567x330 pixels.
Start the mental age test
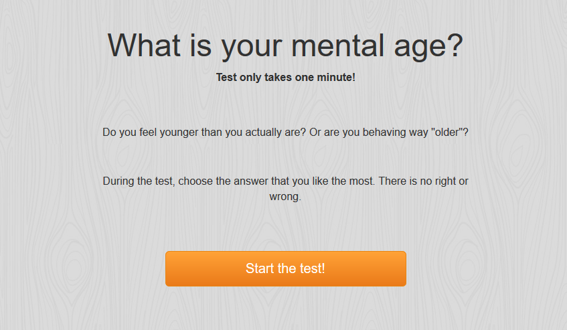point(286,268)
